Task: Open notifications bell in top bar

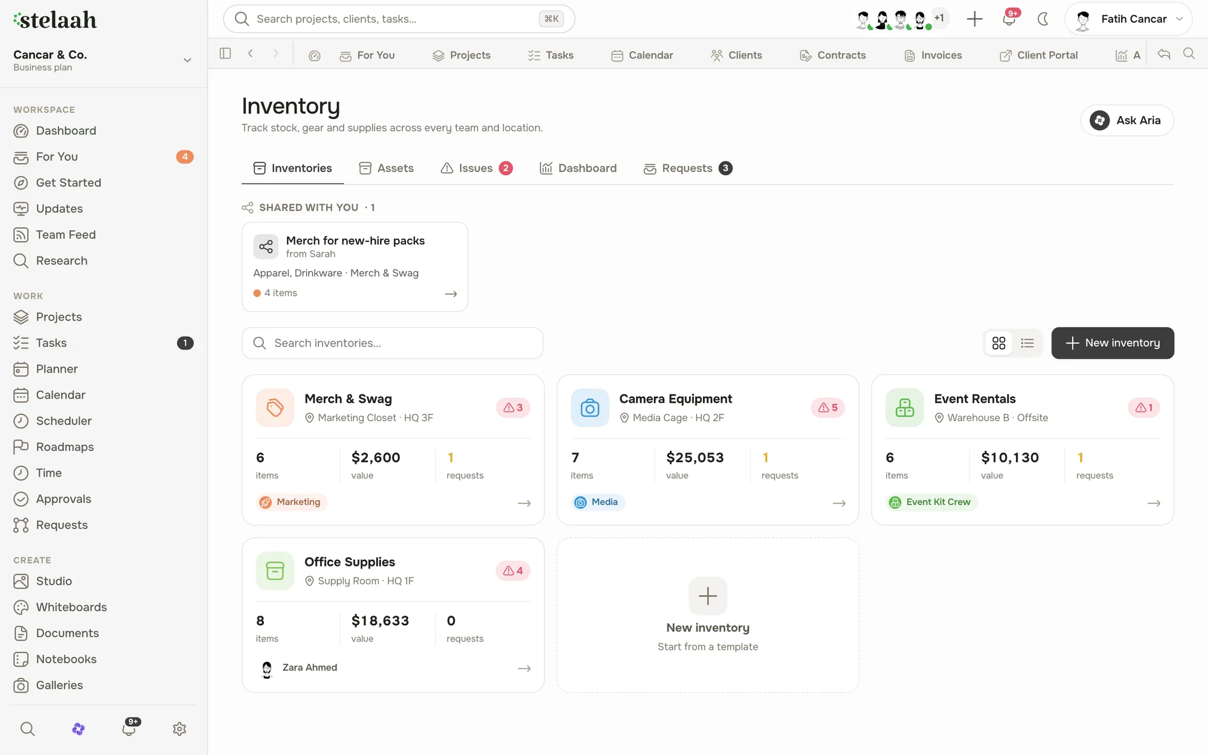Action: (x=1009, y=19)
